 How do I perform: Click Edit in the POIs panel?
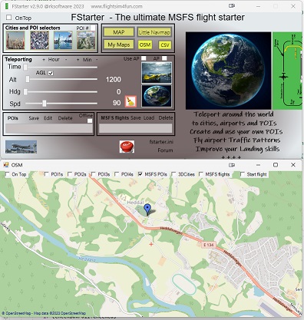pyautogui.click(x=48, y=118)
